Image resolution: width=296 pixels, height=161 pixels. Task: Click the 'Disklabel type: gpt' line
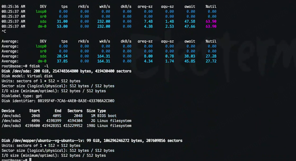[22, 96]
